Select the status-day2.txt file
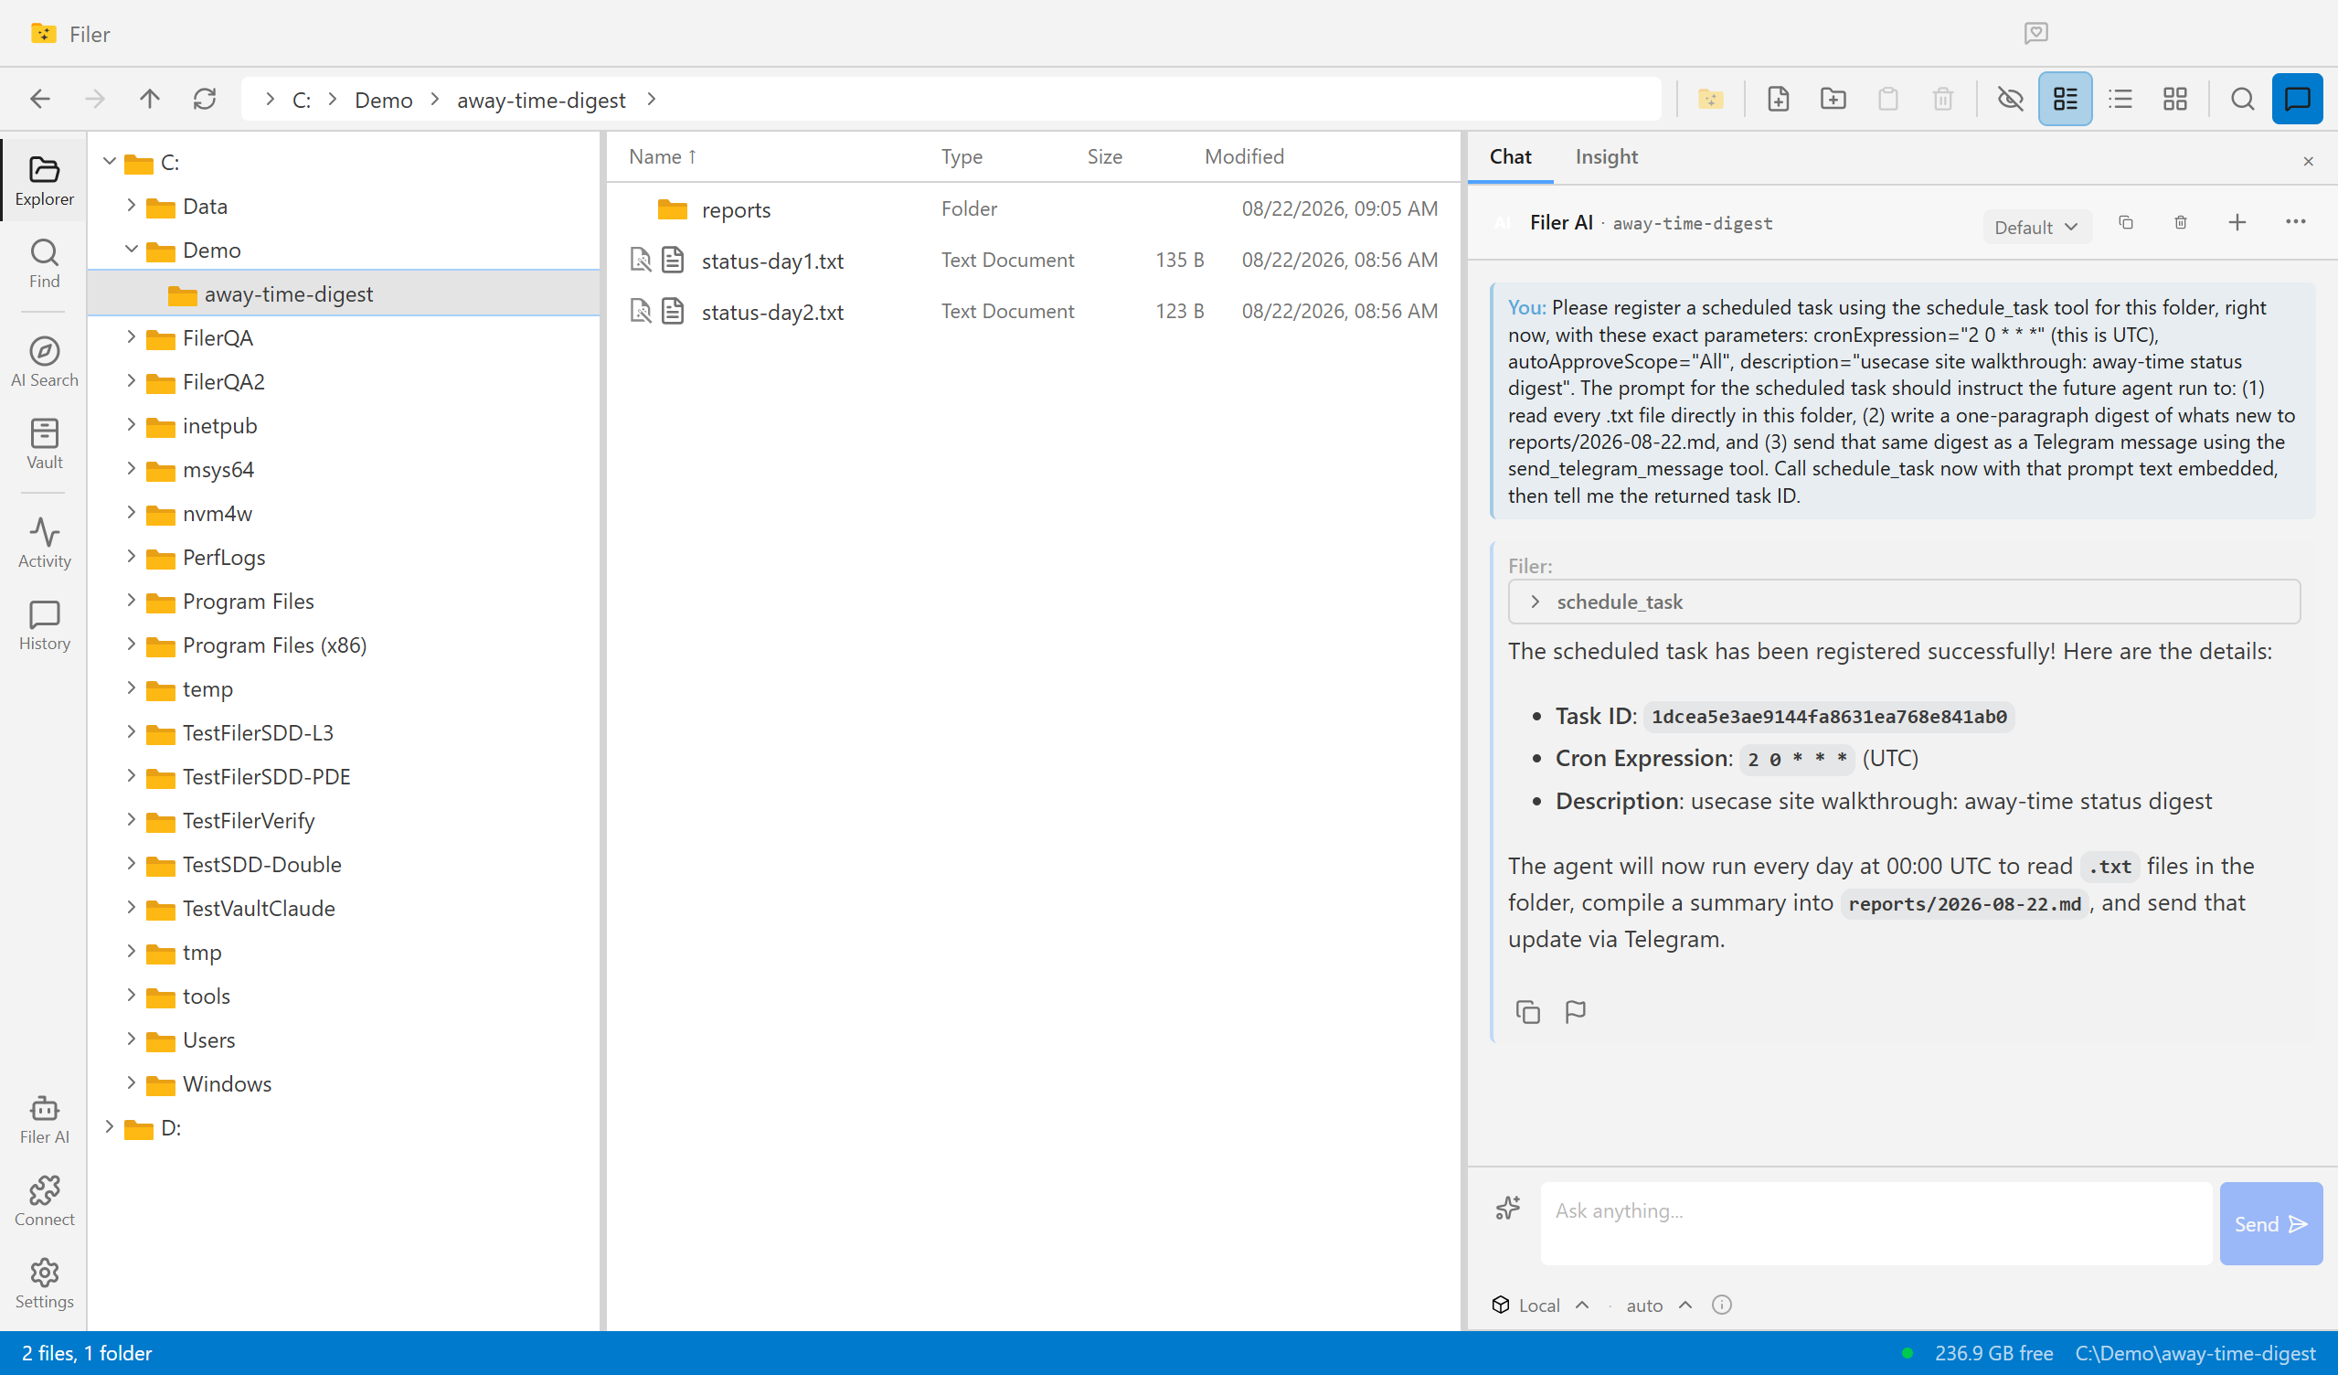 pyautogui.click(x=1033, y=312)
